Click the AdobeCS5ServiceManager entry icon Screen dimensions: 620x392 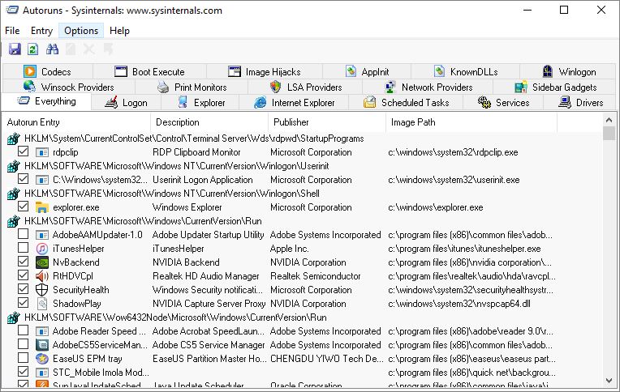click(x=42, y=345)
